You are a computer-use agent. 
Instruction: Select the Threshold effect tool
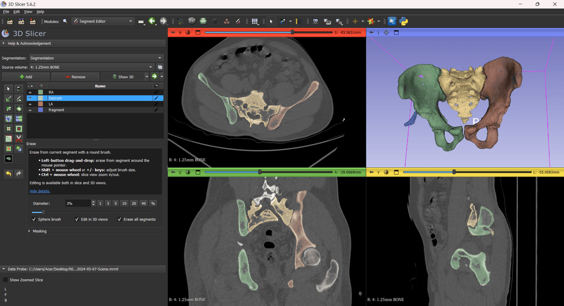click(x=19, y=88)
